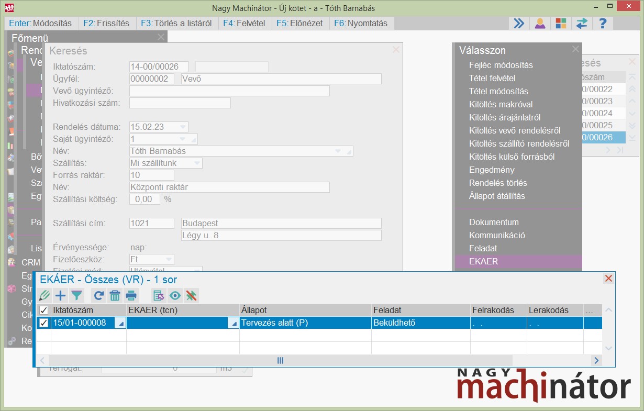The width and height of the screenshot is (644, 411).
Task: Click the list-with-cursor select icon in EKÁER toolbar
Action: coord(158,295)
